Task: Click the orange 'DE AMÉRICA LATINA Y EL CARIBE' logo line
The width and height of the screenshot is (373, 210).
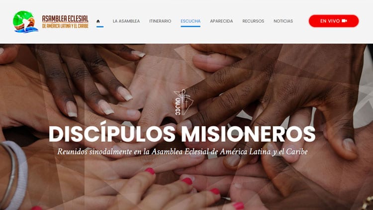Action: [65, 26]
